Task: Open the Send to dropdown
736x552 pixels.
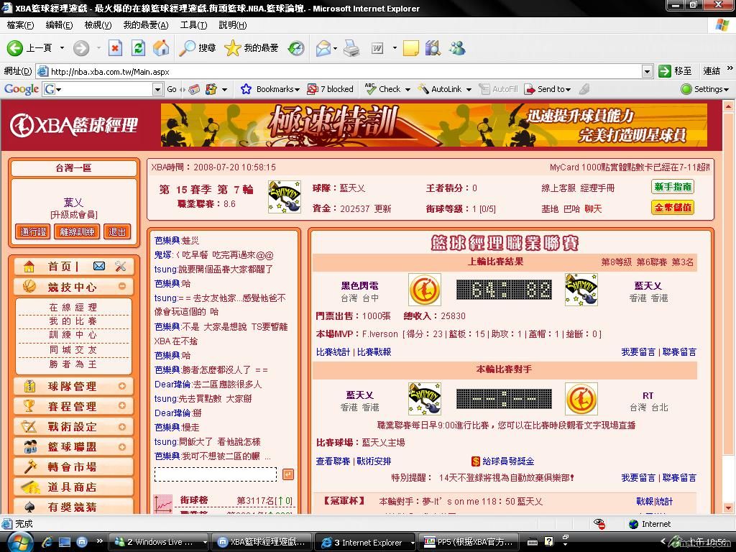Action: 568,89
